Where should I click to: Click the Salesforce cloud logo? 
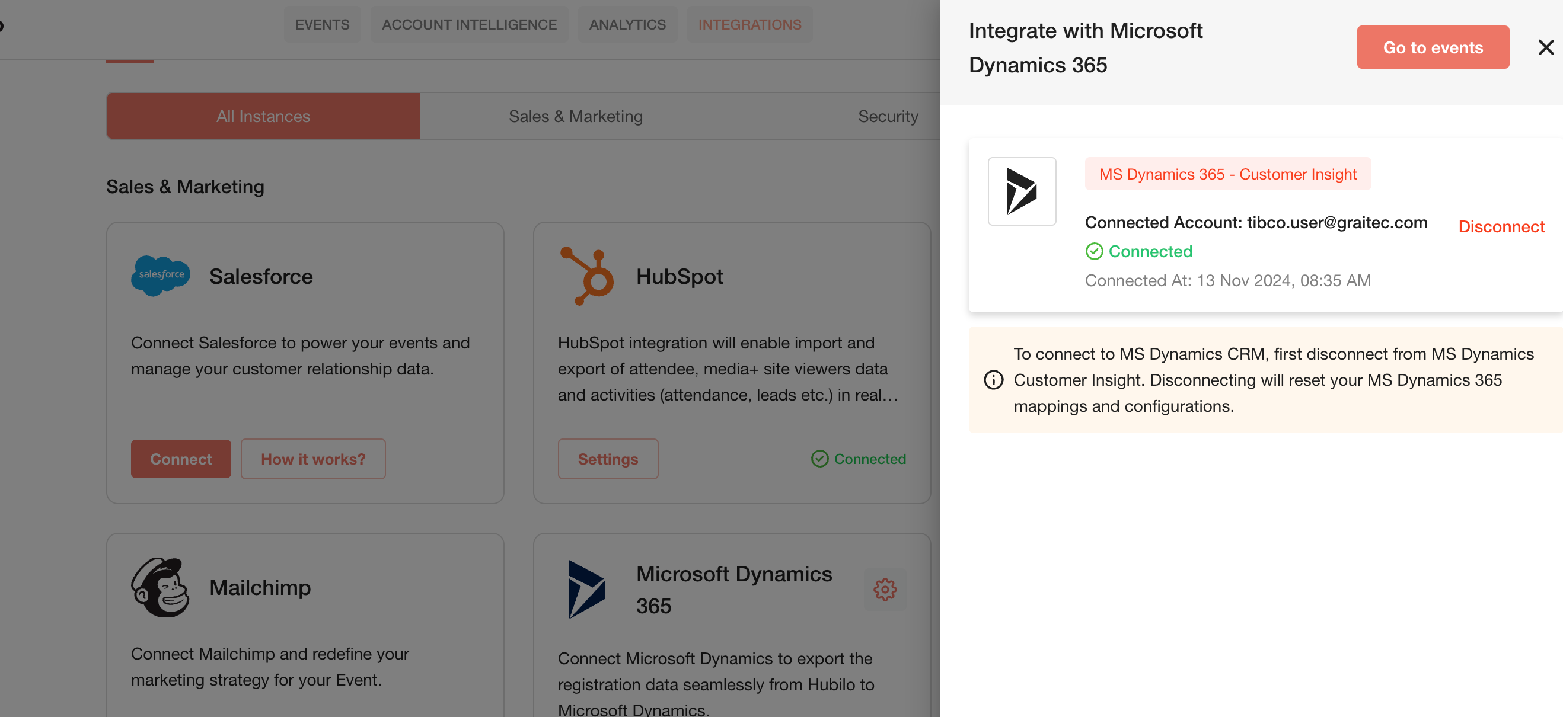point(161,276)
